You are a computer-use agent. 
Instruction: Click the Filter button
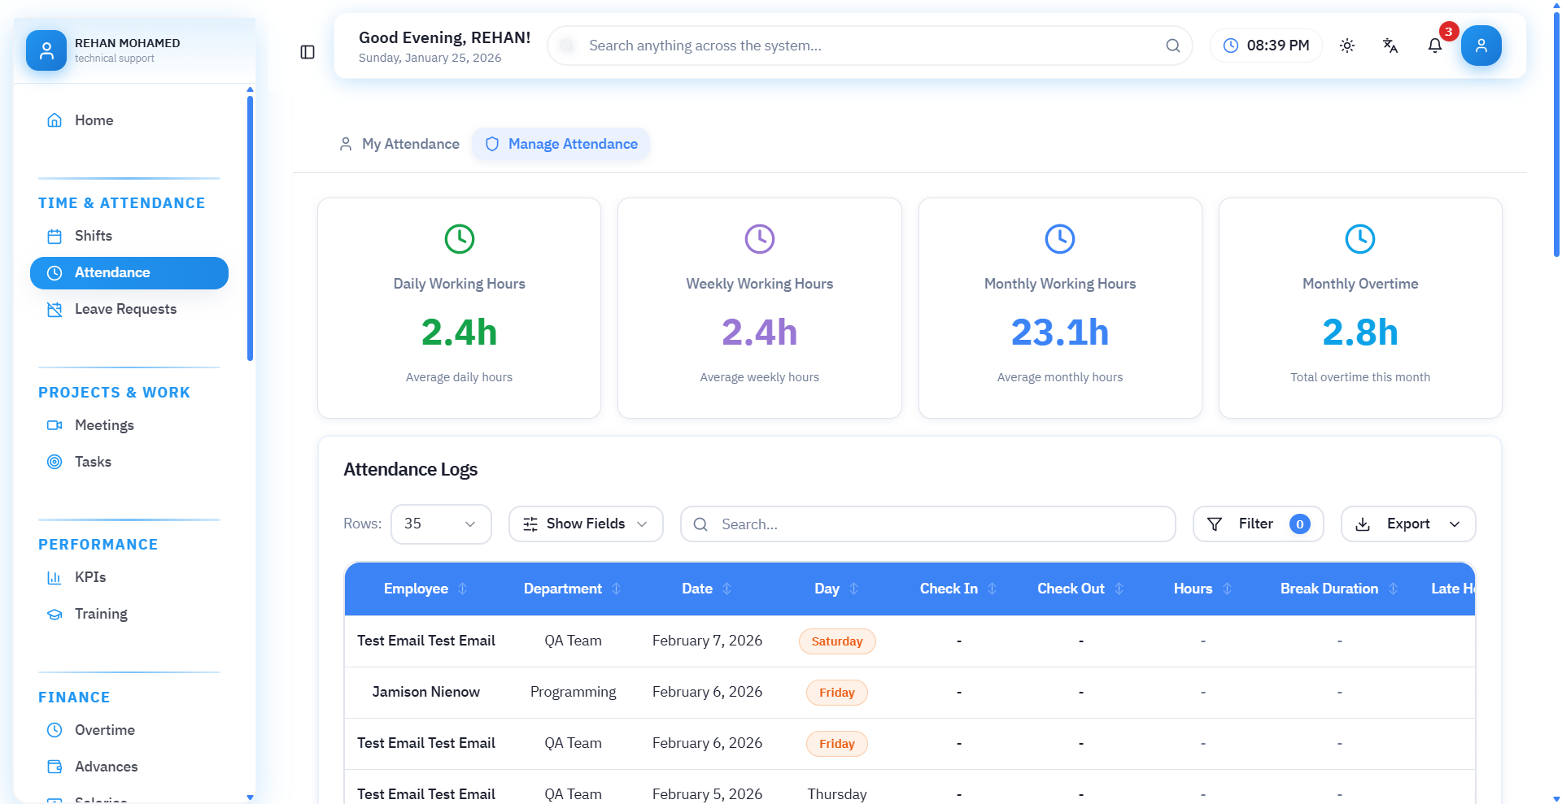point(1257,524)
